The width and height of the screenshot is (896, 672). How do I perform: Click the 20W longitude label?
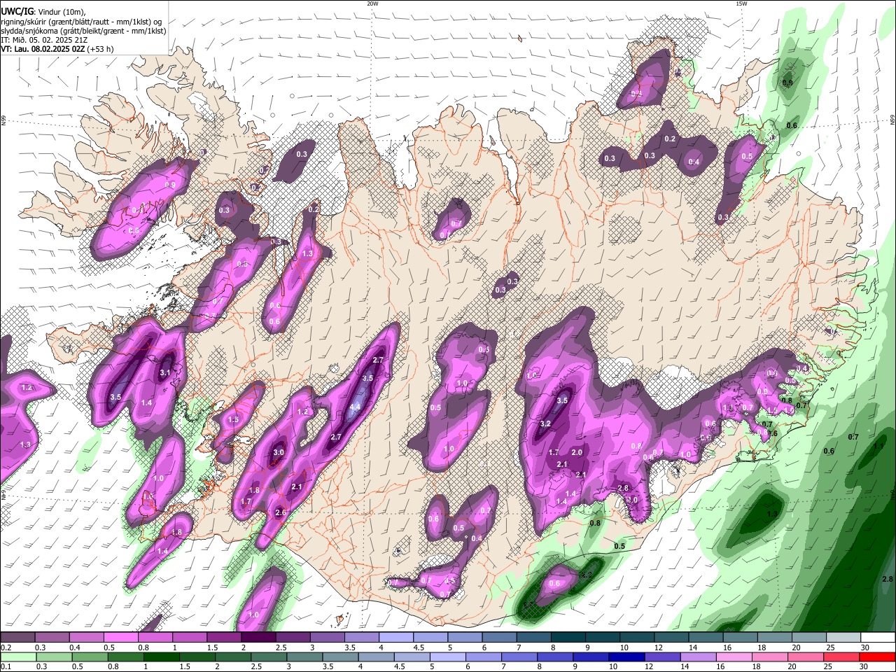pyautogui.click(x=372, y=3)
